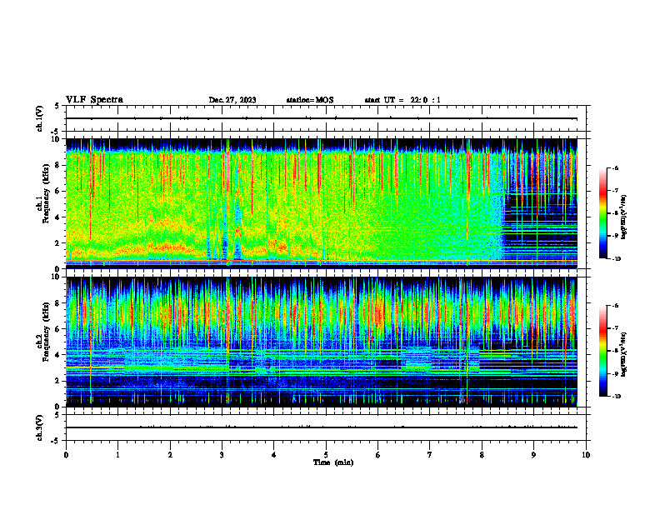Click the "-6" label on ch.1 color bar
The width and height of the screenshot is (660, 510).
point(615,167)
